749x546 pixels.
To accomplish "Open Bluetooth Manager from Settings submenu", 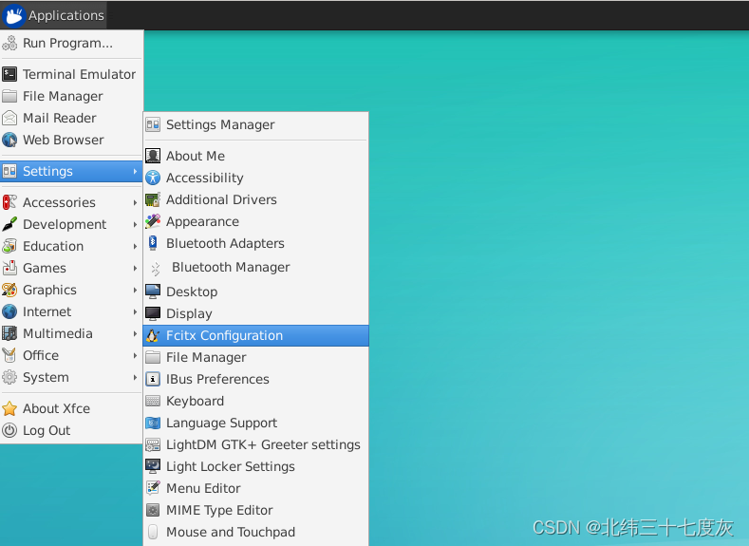I will pos(256,267).
